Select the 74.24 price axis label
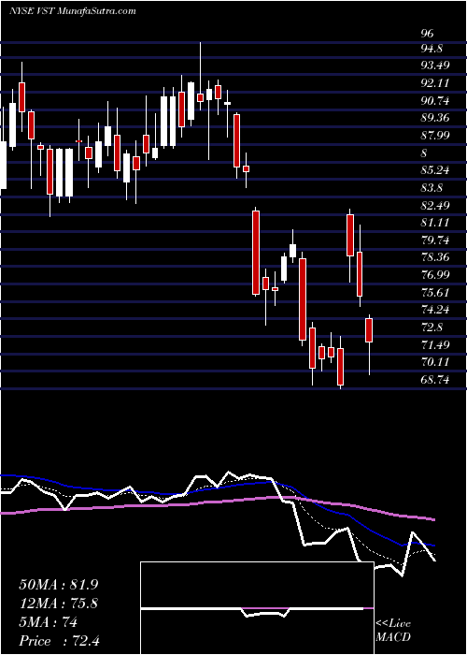Screen dimensions: 467x655 click(435, 310)
